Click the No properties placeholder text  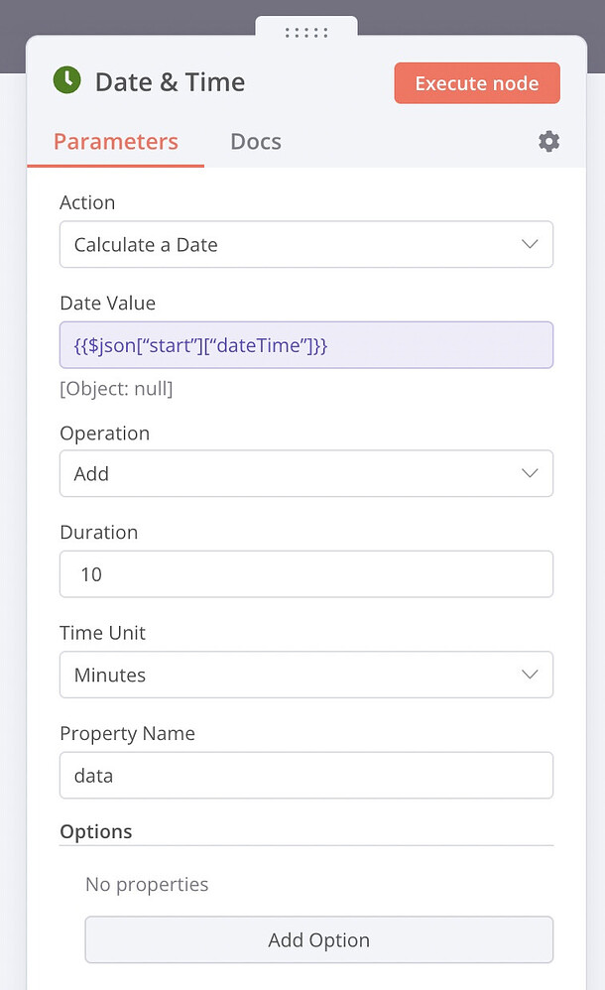click(x=147, y=884)
